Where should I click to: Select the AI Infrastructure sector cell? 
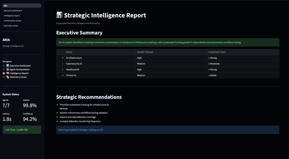[100, 58]
